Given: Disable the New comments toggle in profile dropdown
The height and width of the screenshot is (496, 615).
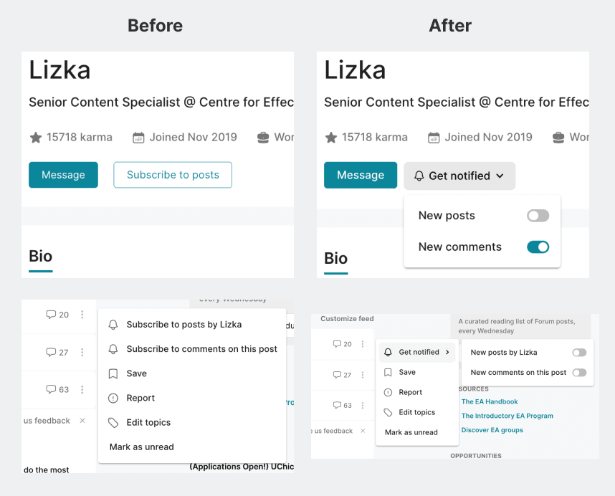Looking at the screenshot, I should [538, 247].
